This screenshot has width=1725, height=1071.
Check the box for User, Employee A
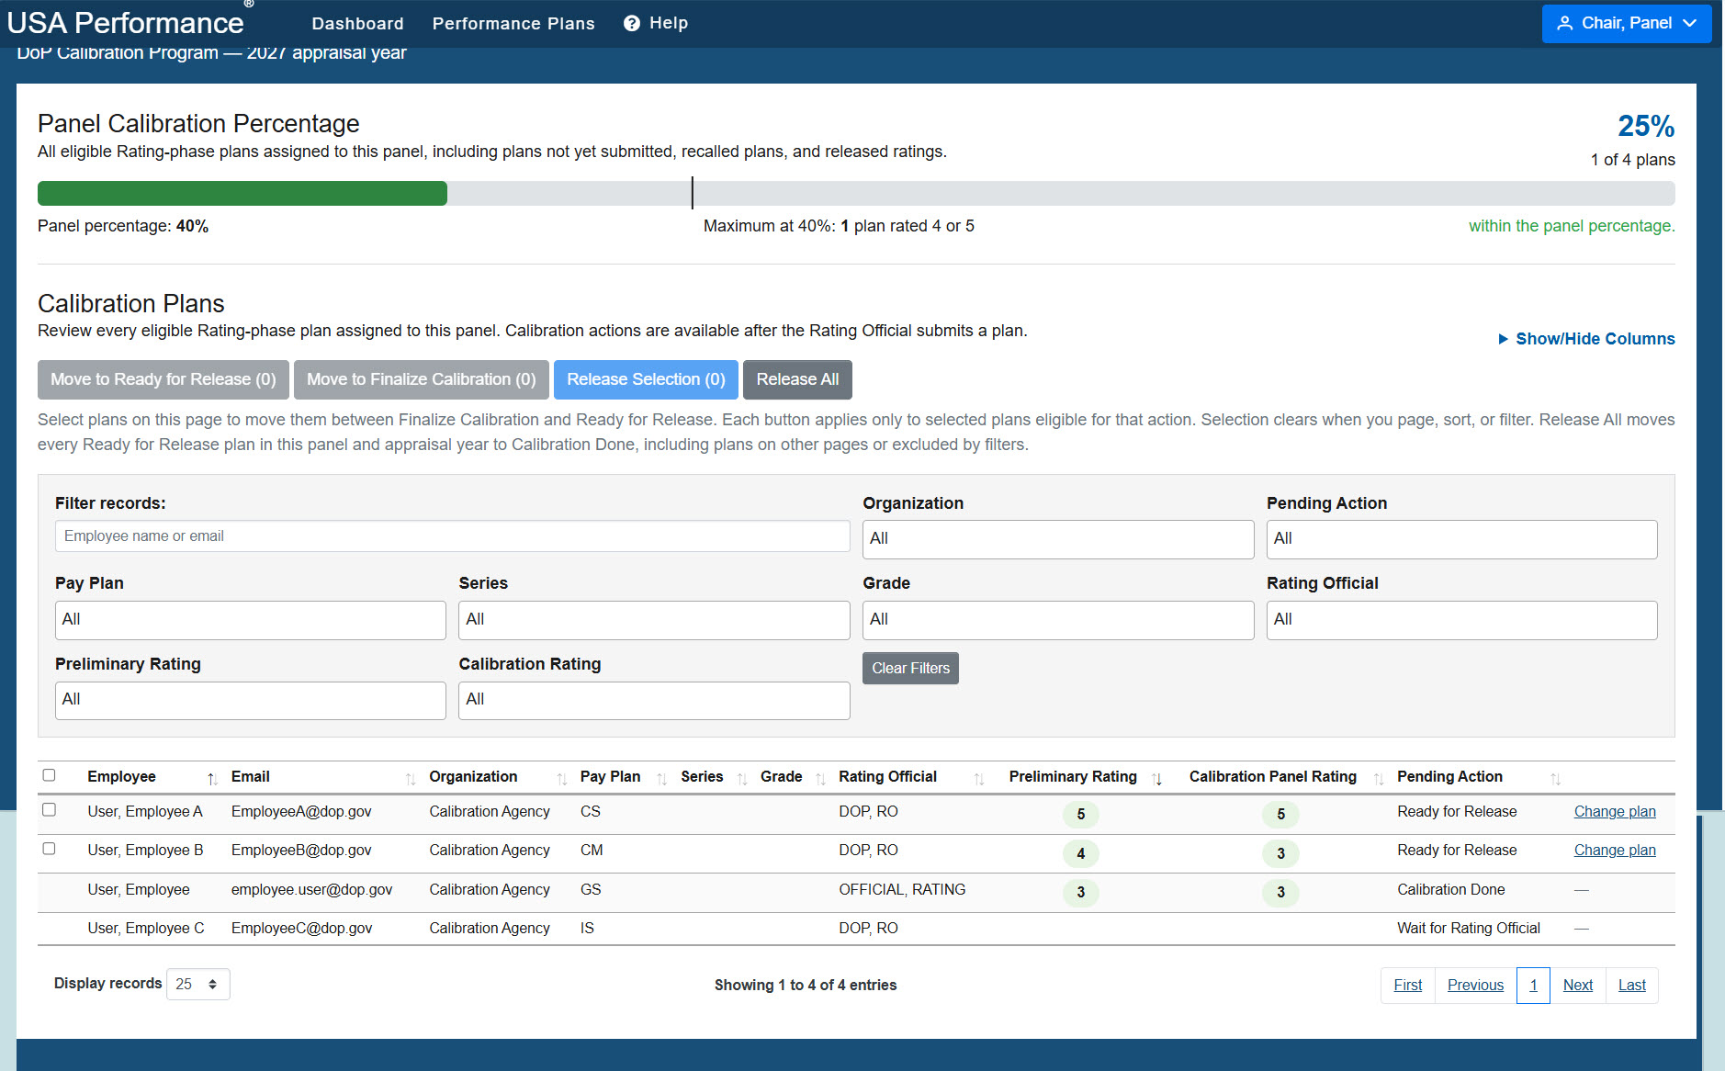click(49, 809)
